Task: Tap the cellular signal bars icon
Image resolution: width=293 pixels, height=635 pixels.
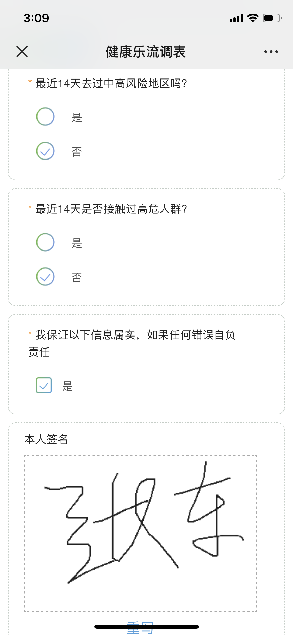Action: 236,18
